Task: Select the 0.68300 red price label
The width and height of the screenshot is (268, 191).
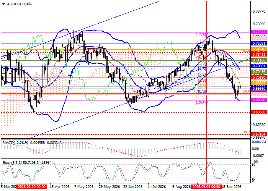Action: [x=259, y=112]
